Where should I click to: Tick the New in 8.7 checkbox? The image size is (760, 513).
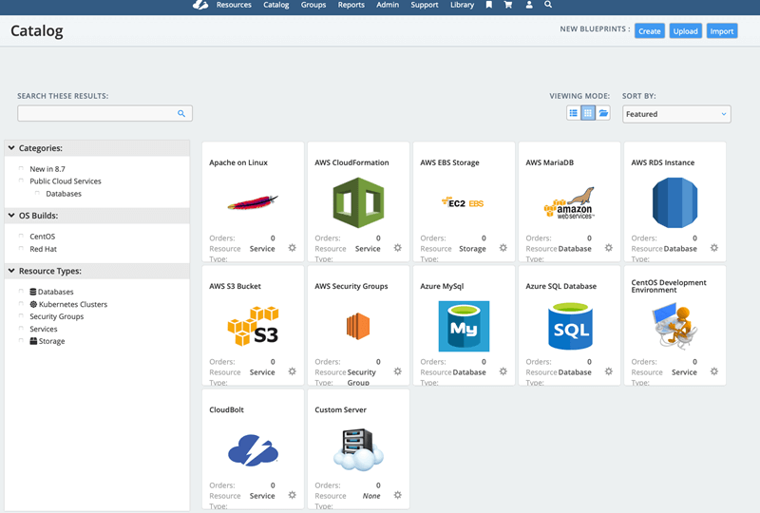click(21, 169)
